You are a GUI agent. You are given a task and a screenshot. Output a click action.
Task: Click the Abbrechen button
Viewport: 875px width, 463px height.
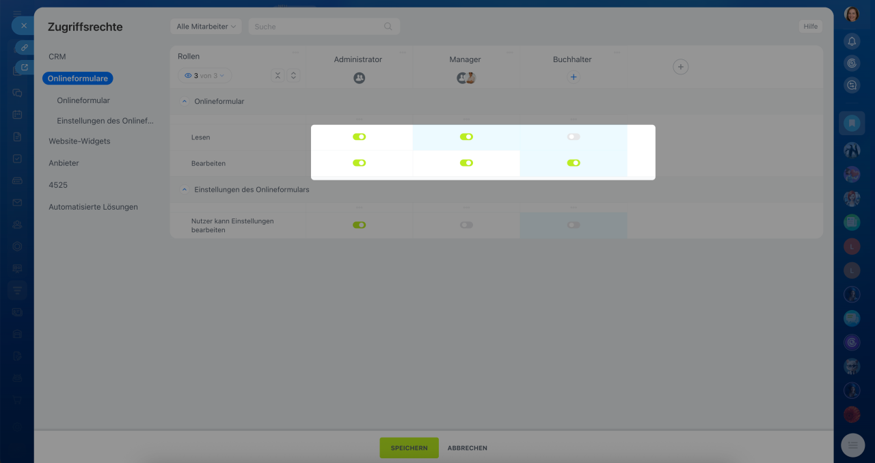(468, 448)
